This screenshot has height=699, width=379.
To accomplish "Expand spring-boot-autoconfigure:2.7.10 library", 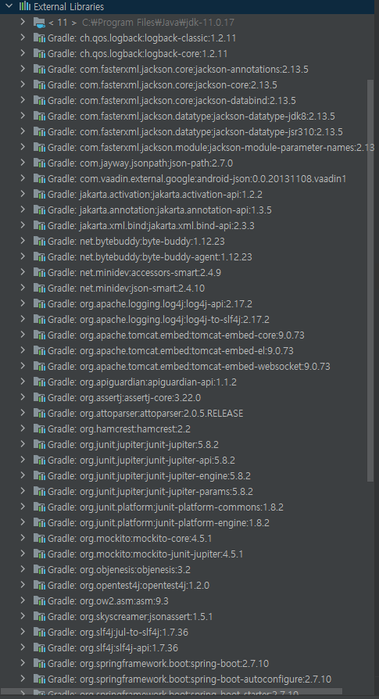I will click(x=23, y=679).
